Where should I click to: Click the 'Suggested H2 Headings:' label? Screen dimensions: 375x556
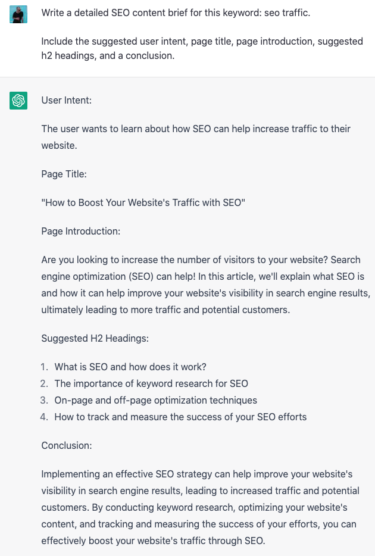pos(95,338)
